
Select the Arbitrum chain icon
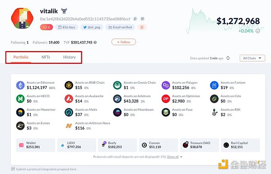coord(117,99)
